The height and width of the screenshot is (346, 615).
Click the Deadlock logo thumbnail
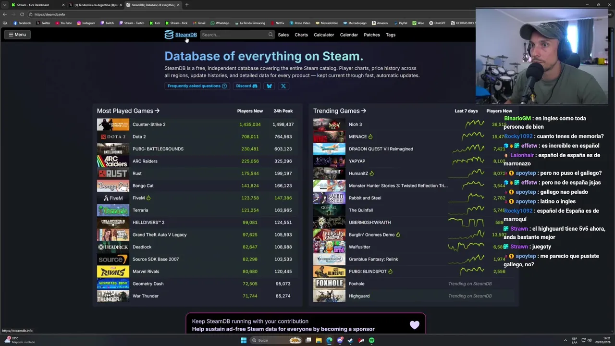pos(113,247)
